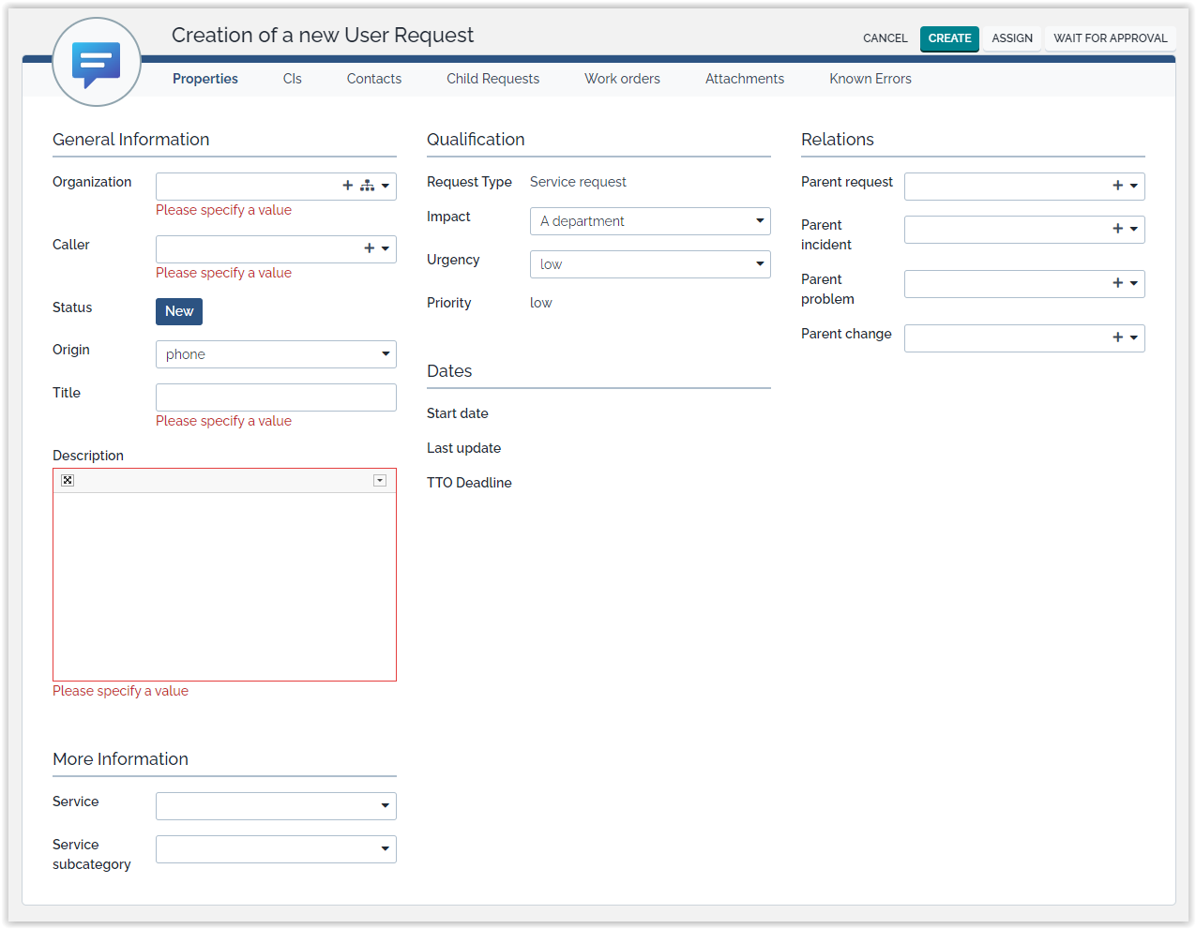Click into the Title input field

pos(276,397)
